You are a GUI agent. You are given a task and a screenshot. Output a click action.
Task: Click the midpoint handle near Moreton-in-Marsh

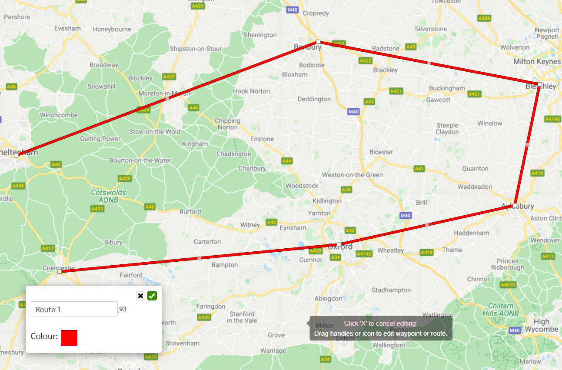[167, 99]
